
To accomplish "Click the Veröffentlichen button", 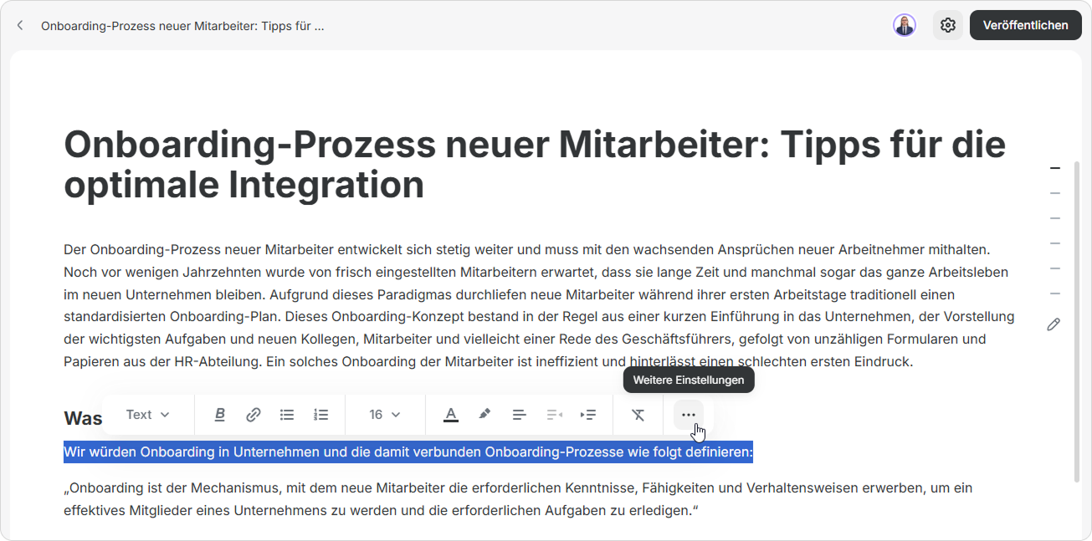I will click(x=1026, y=25).
